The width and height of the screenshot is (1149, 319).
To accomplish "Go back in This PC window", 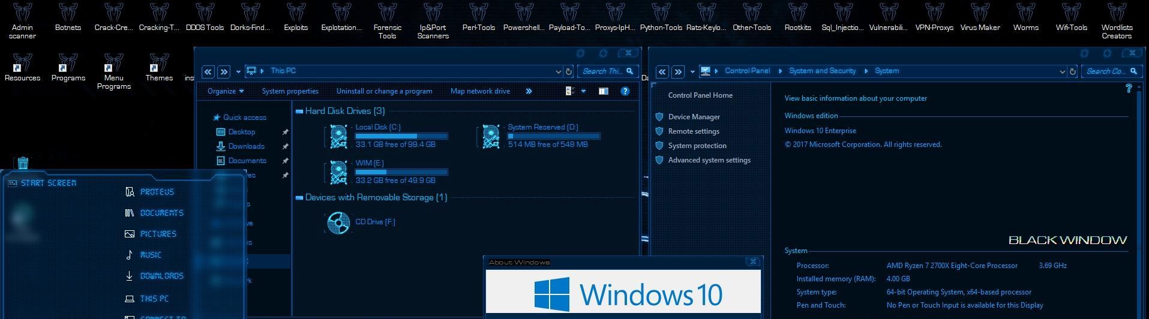I will click(208, 71).
